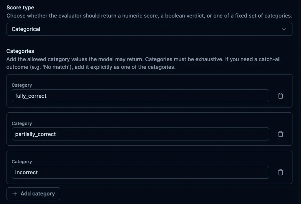Click the score type description text

tap(149, 15)
